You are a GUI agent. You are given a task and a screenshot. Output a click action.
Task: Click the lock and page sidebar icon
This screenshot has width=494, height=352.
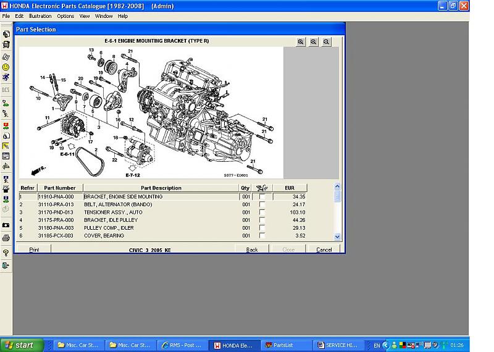pyautogui.click(x=6, y=136)
